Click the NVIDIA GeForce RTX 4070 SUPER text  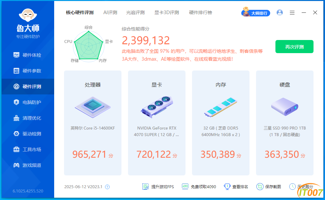point(157,131)
